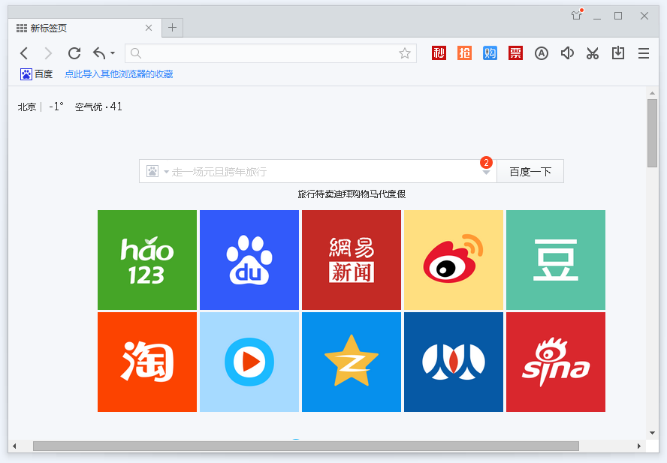Open the Youku play button tile
667x463 pixels.
coord(249,362)
